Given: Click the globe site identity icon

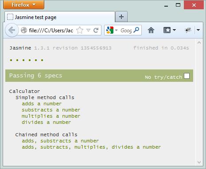Looking at the screenshot, I should coord(24,31).
